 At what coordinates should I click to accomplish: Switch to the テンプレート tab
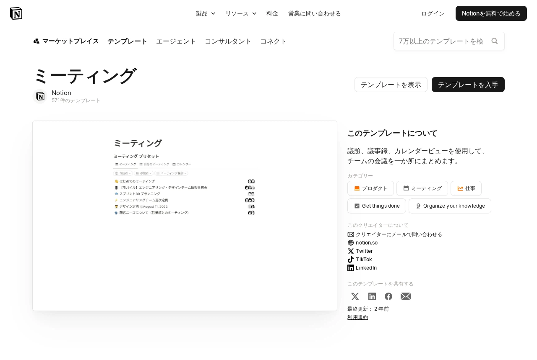click(x=128, y=41)
